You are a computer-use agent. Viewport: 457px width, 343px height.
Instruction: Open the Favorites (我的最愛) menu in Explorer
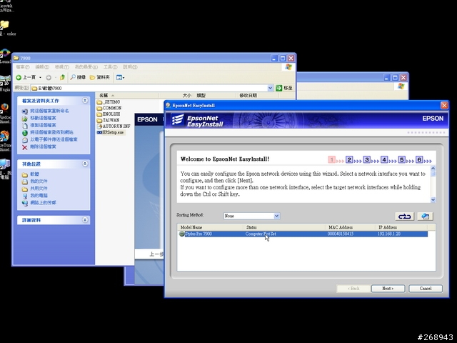point(86,67)
